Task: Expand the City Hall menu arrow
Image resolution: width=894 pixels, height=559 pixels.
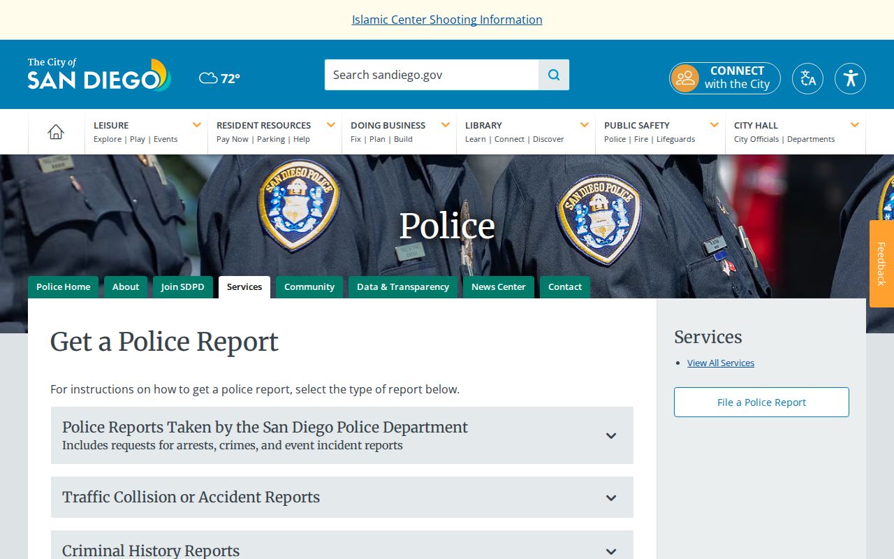Action: click(854, 125)
